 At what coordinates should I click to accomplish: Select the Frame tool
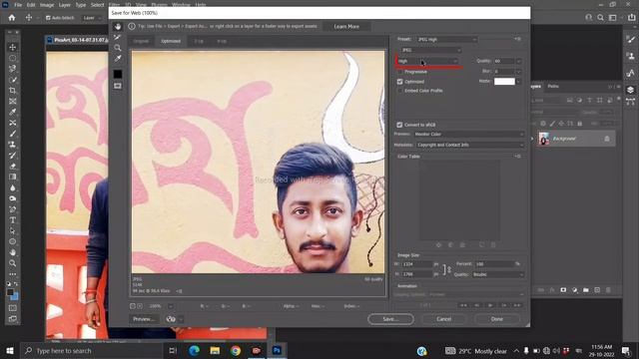(13, 101)
